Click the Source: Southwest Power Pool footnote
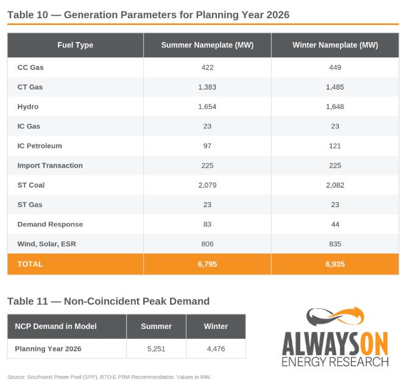410x385 pixels. click(x=109, y=377)
